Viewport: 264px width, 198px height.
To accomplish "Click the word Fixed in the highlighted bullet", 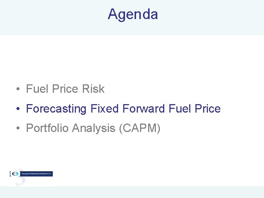I will (104, 108).
